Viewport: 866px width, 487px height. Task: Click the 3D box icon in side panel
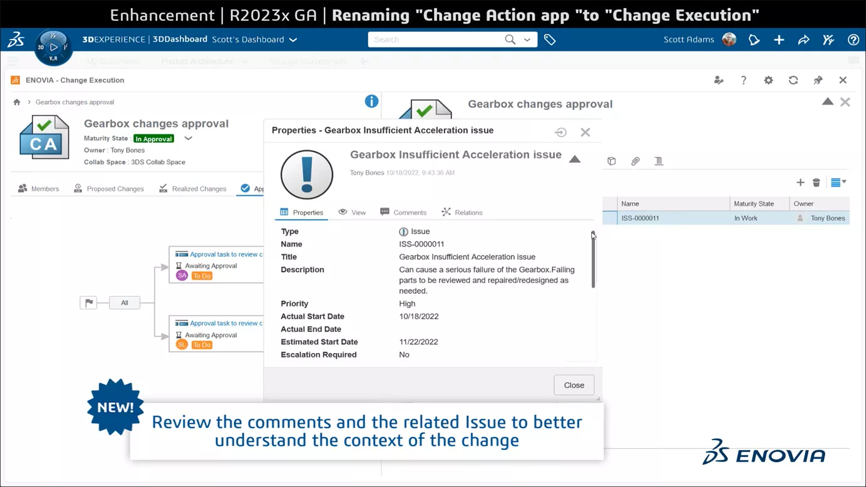point(612,161)
